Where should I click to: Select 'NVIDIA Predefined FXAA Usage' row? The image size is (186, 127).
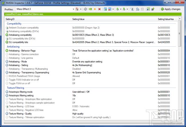point(91,76)
